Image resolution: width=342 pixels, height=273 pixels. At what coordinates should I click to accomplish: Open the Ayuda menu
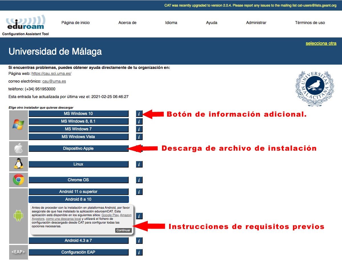[212, 23]
